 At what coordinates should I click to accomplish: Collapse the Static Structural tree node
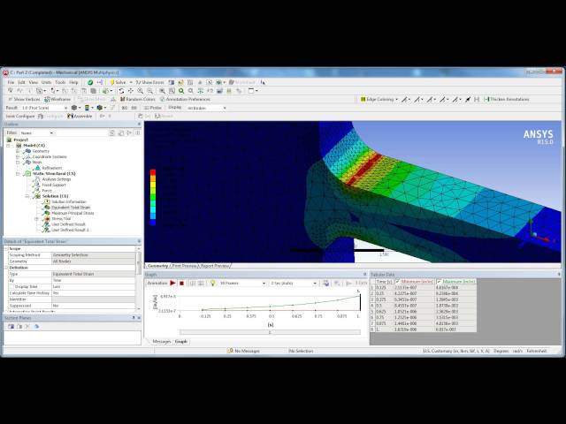[x=18, y=173]
